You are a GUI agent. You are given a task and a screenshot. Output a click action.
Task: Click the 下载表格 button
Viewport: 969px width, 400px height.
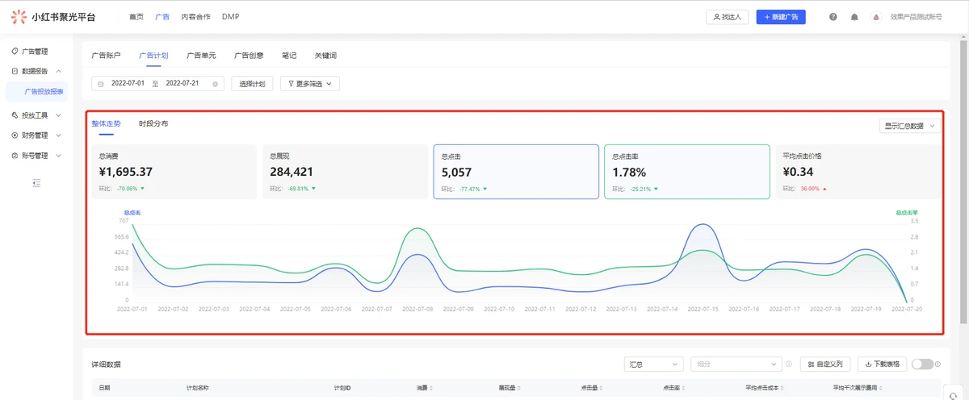882,365
